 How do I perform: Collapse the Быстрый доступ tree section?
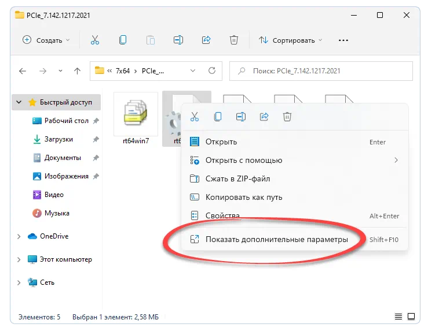(19, 102)
